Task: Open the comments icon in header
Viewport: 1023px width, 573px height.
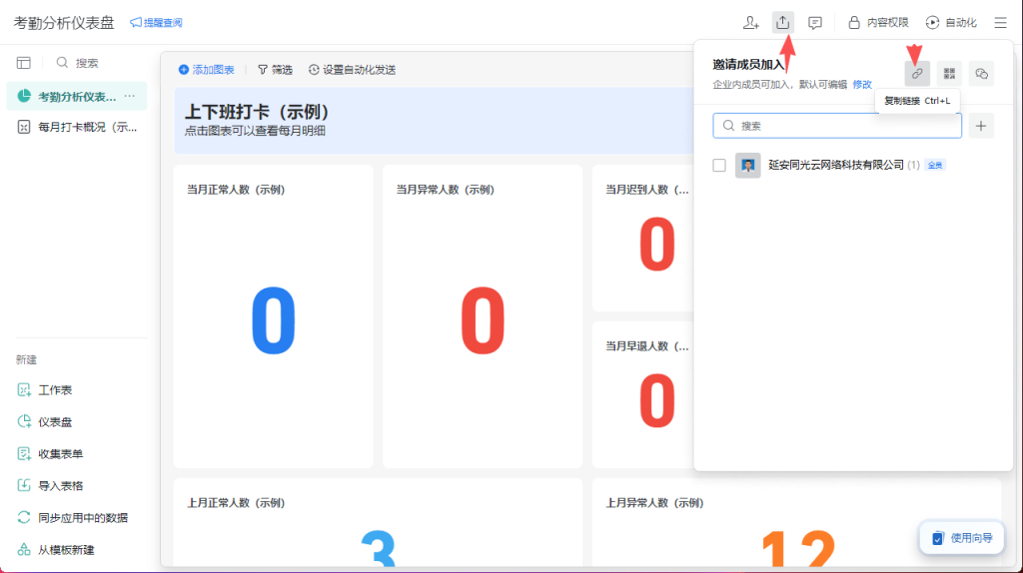Action: (815, 22)
